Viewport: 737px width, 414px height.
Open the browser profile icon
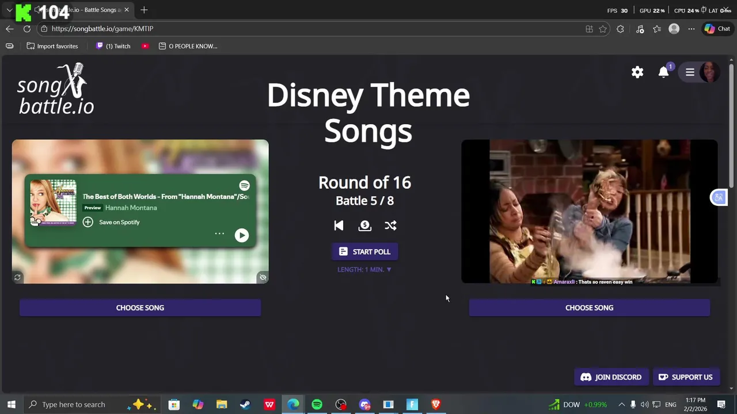coord(674,29)
